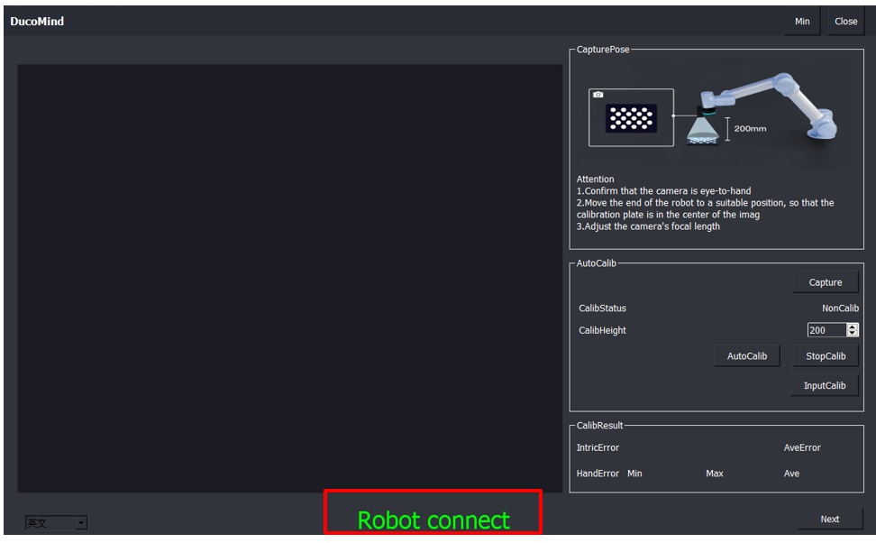Image resolution: width=876 pixels, height=543 pixels.
Task: Click the focal length instruction line
Action: (648, 226)
